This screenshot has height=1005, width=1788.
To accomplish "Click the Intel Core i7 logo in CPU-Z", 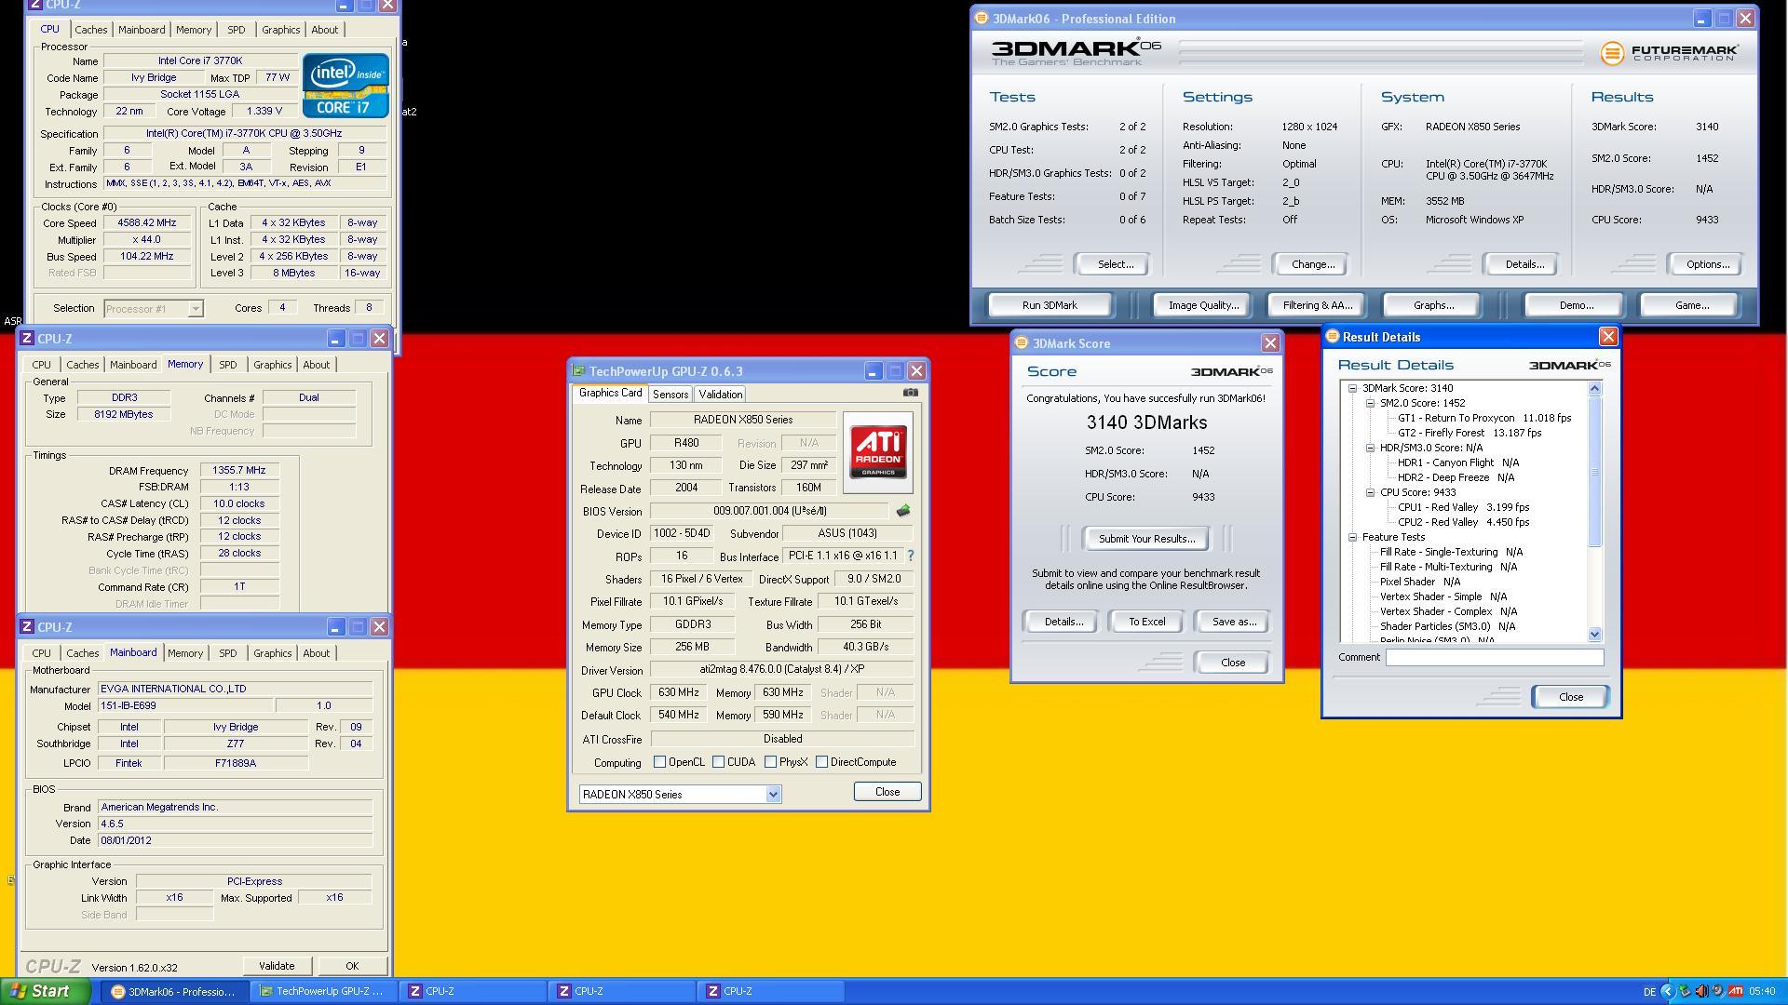I will coord(345,86).
